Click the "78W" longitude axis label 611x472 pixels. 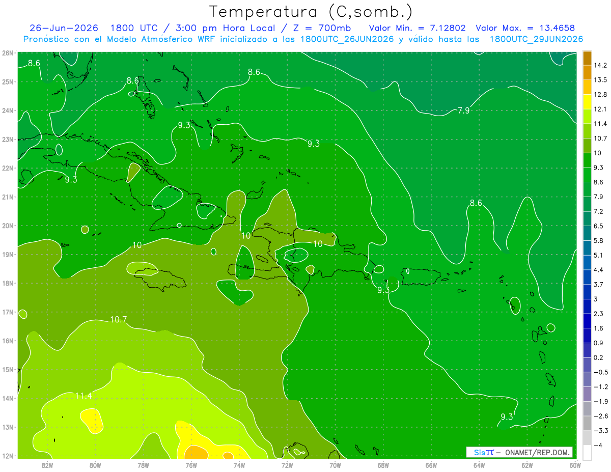pyautogui.click(x=143, y=464)
